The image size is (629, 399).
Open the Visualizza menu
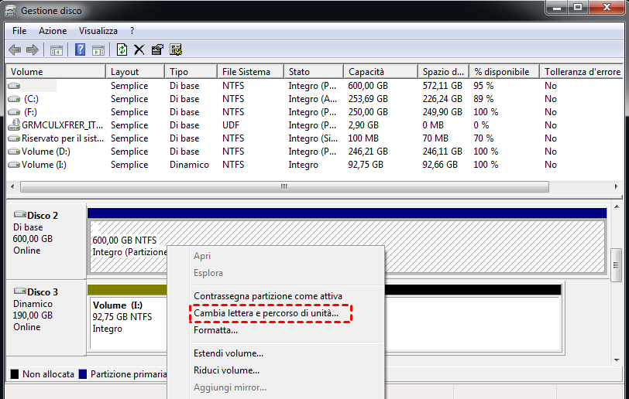point(98,31)
